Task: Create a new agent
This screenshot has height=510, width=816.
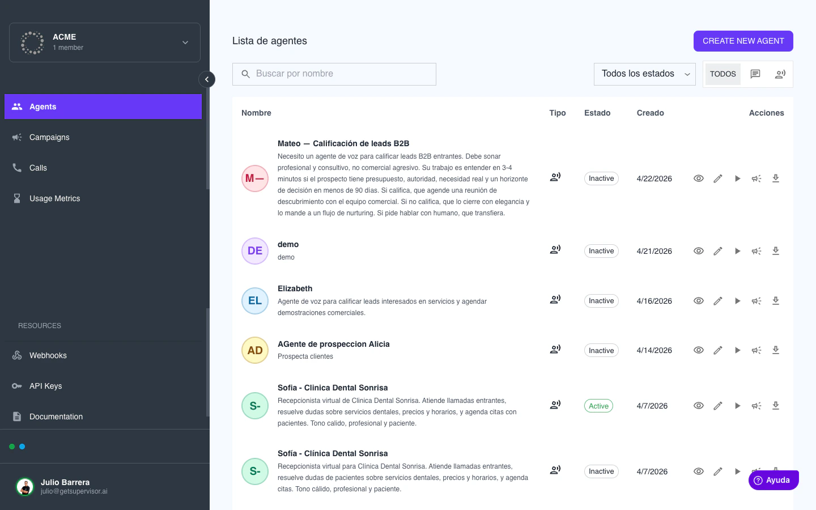Action: (743, 41)
